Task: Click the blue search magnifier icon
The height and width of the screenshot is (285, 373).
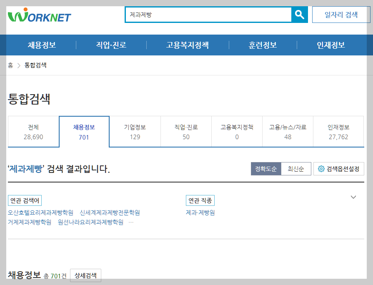Action: point(299,15)
